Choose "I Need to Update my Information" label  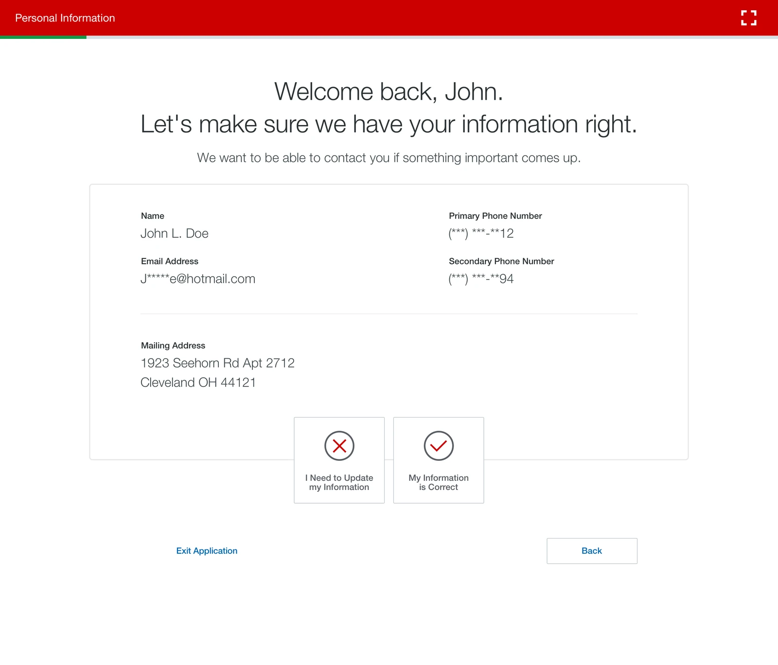tap(339, 482)
